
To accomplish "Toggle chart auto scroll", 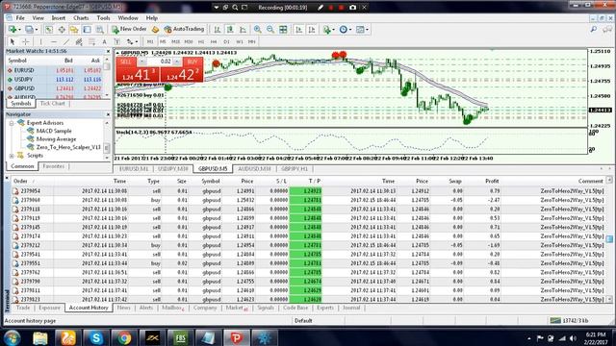I will pos(299,30).
